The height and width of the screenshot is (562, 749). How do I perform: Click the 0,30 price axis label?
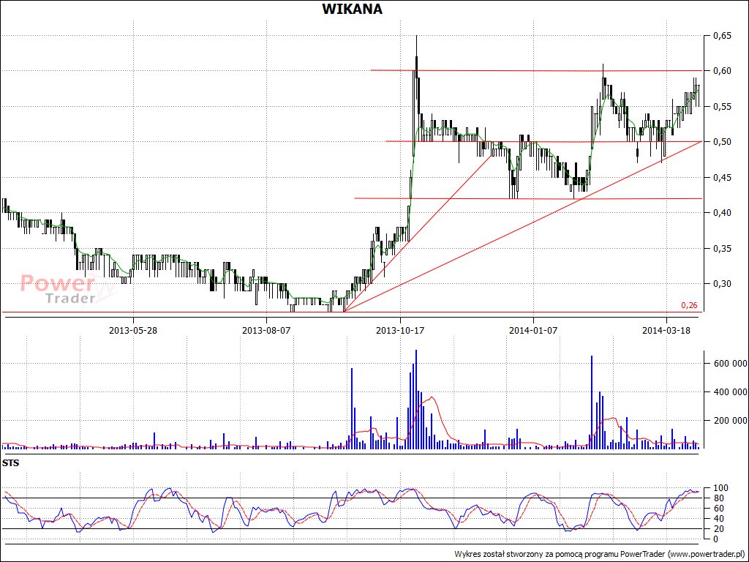[x=722, y=283]
